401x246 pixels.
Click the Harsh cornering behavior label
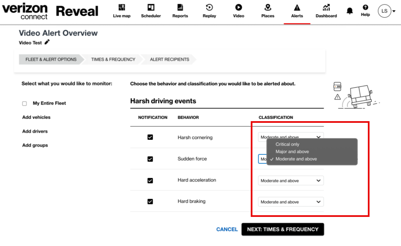point(195,137)
